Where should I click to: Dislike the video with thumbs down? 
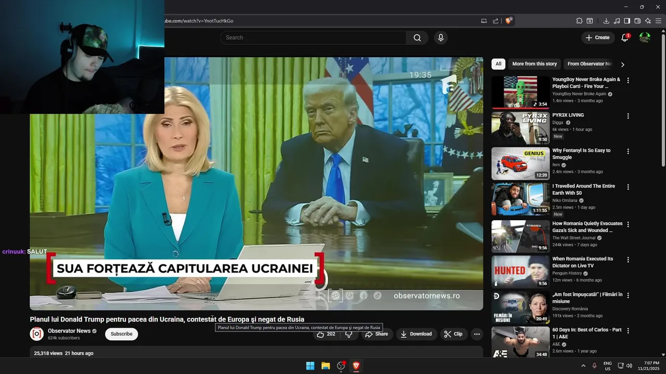[349, 334]
